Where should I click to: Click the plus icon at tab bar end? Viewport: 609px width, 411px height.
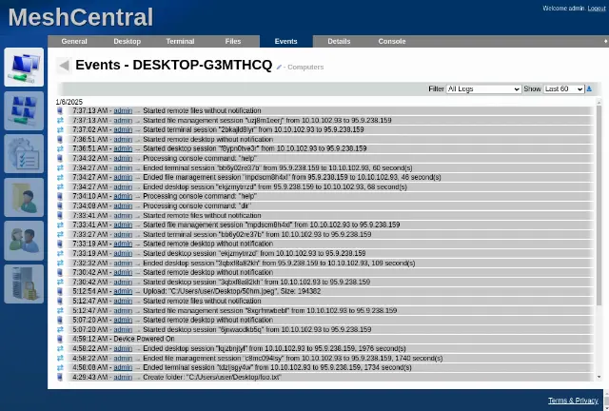(x=605, y=41)
